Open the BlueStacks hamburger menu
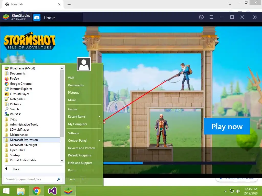The width and height of the screenshot is (262, 196). [211, 17]
